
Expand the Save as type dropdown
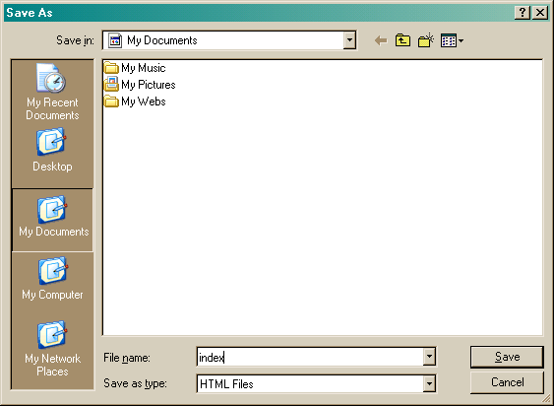coord(429,383)
